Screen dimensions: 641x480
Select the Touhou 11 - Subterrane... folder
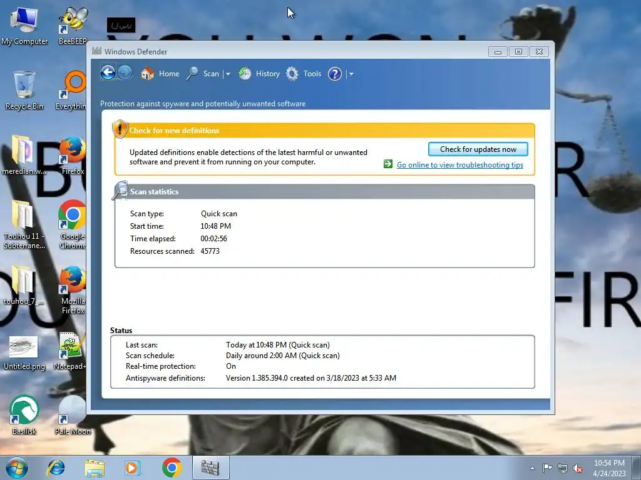point(23,224)
